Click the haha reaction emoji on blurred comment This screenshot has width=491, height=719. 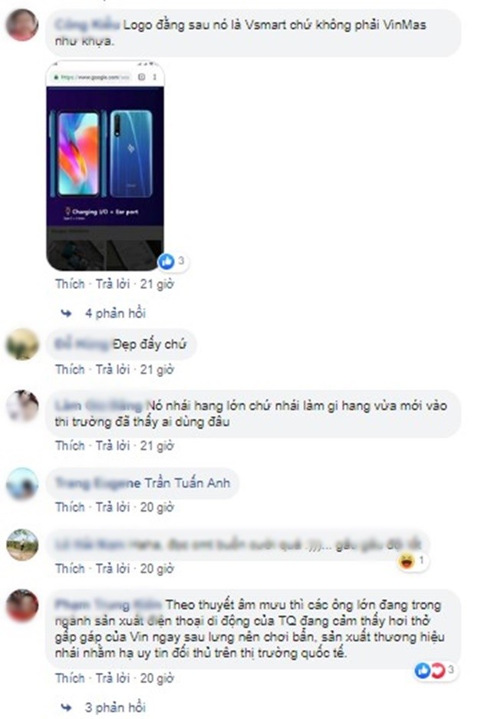point(407,561)
